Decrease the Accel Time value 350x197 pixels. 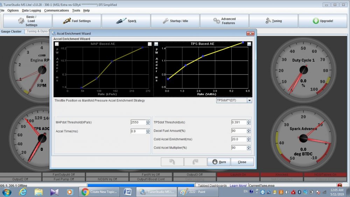point(148,132)
